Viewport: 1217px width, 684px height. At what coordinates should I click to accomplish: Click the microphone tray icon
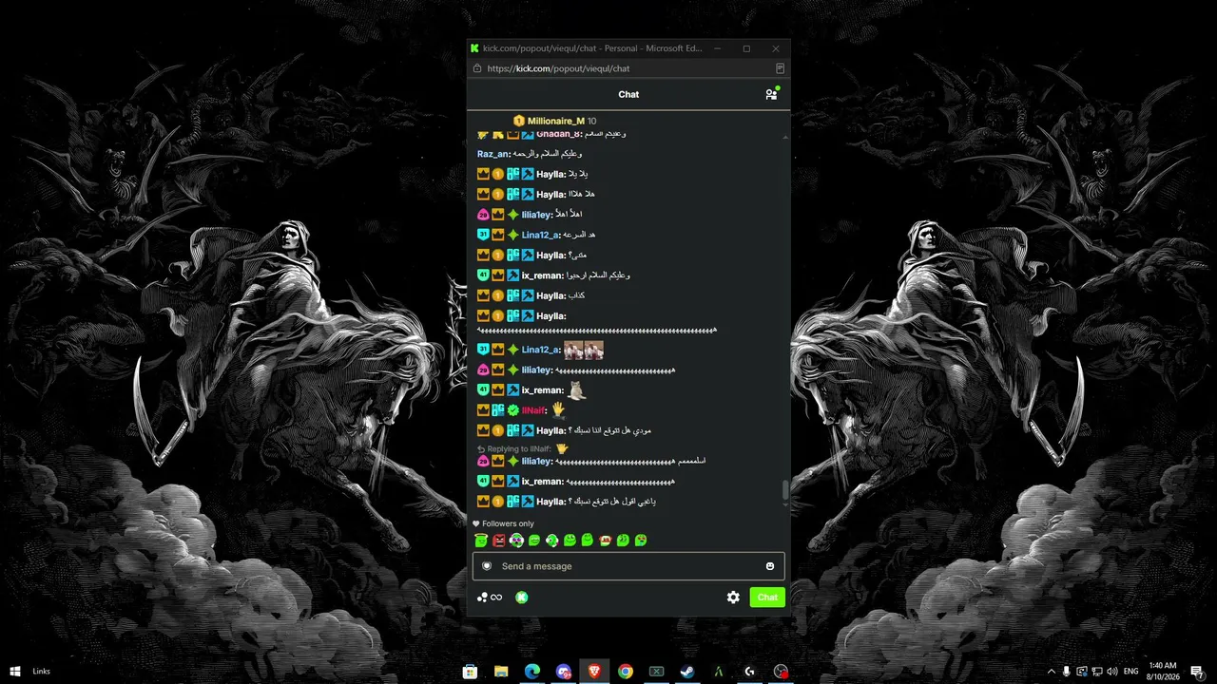click(x=1067, y=672)
